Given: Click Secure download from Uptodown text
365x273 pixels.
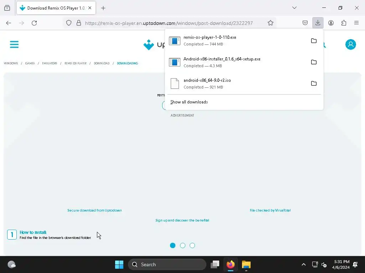Looking at the screenshot, I should 94,210.
